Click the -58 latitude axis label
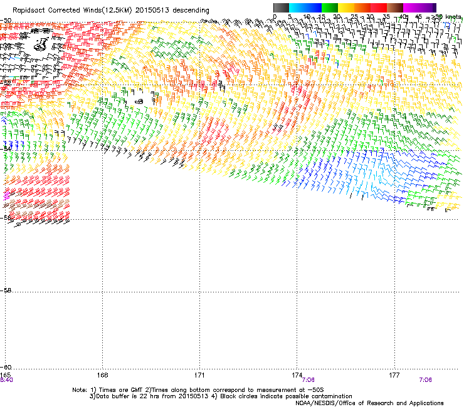The width and height of the screenshot is (464, 407). click(6, 291)
